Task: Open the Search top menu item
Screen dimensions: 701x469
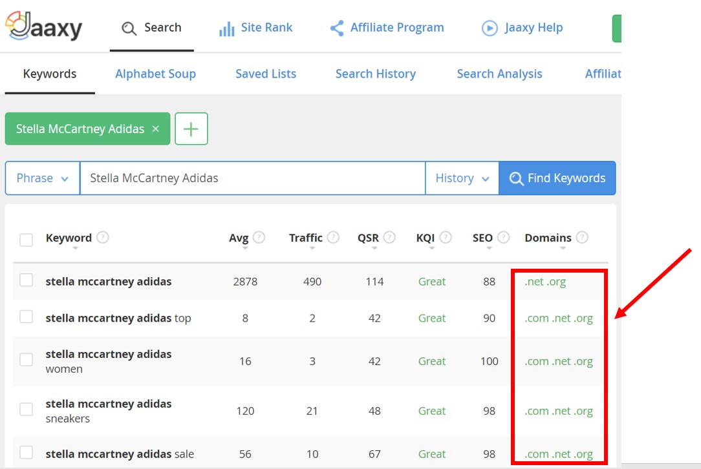Action: (152, 28)
